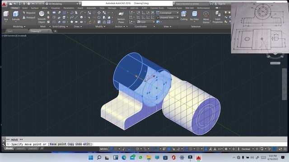289x162 pixels.
Task: Toggle grid display in the status bar
Action: (112, 149)
